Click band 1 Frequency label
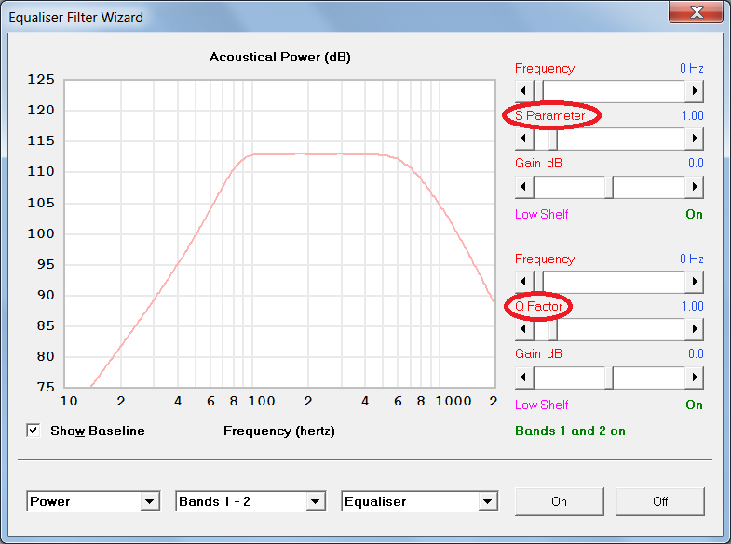The height and width of the screenshot is (544, 731). coord(545,69)
